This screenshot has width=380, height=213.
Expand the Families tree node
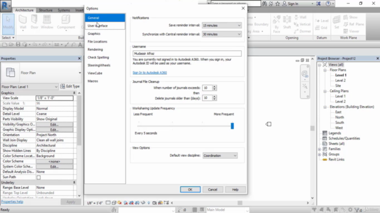pos(319,149)
